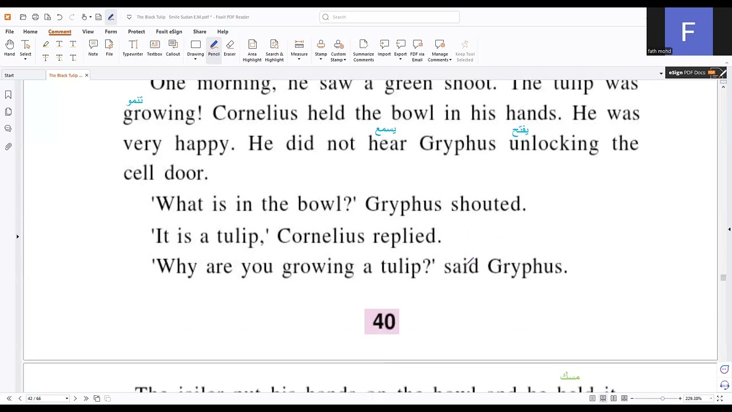Open the Foxit eSign tab
This screenshot has height=412, width=732.
pyautogui.click(x=169, y=31)
